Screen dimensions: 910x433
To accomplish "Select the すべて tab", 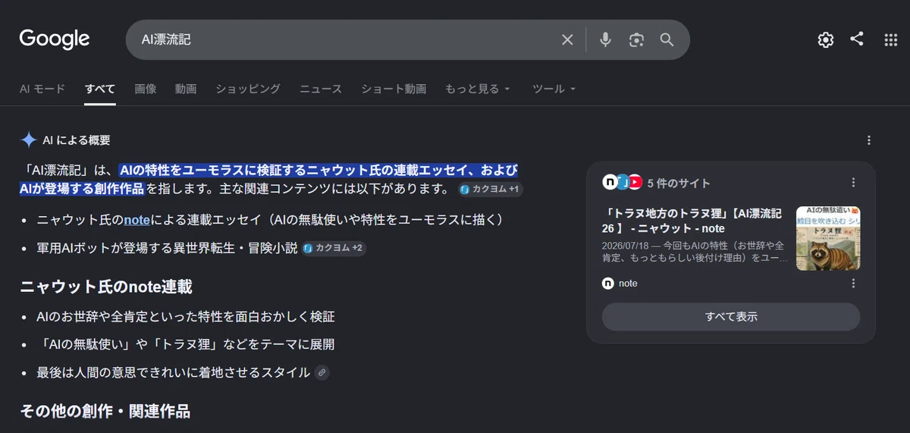I will pos(100,89).
